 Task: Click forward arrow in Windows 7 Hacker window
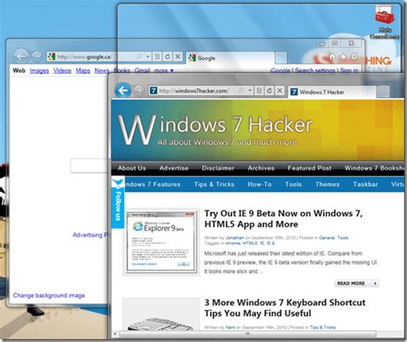click(139, 91)
